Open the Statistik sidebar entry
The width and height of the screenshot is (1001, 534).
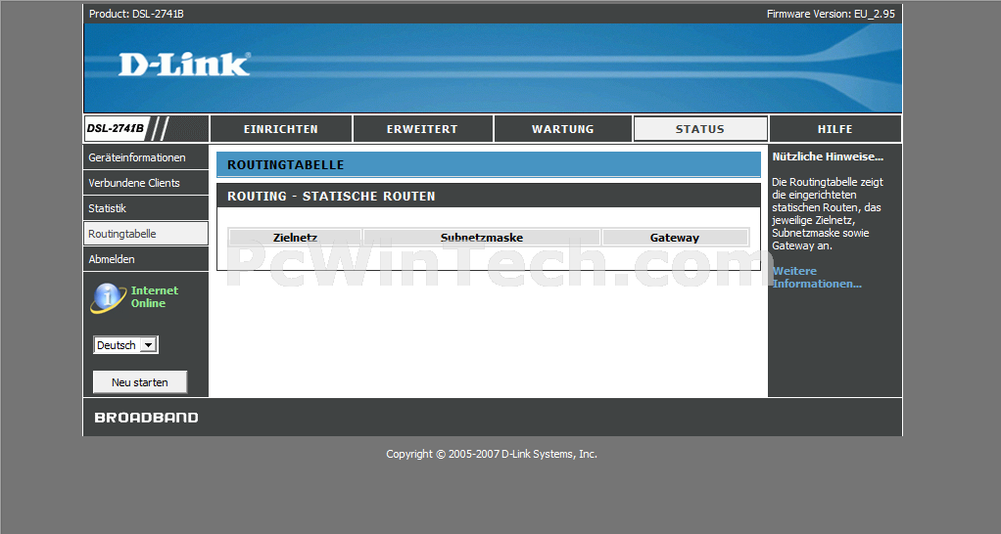pyautogui.click(x=146, y=208)
